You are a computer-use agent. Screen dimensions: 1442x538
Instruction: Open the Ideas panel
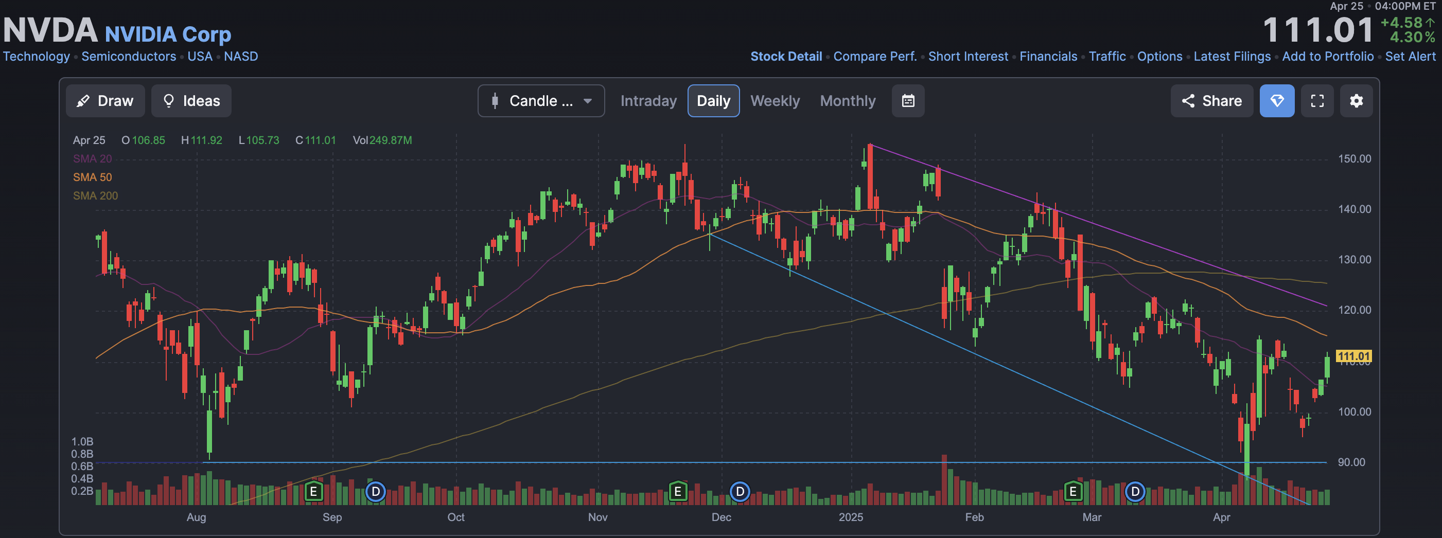(x=191, y=101)
